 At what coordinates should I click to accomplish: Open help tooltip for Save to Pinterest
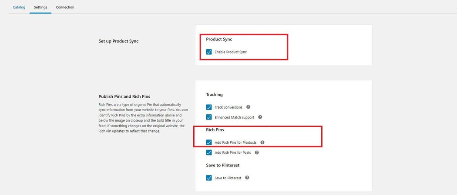[247, 178]
